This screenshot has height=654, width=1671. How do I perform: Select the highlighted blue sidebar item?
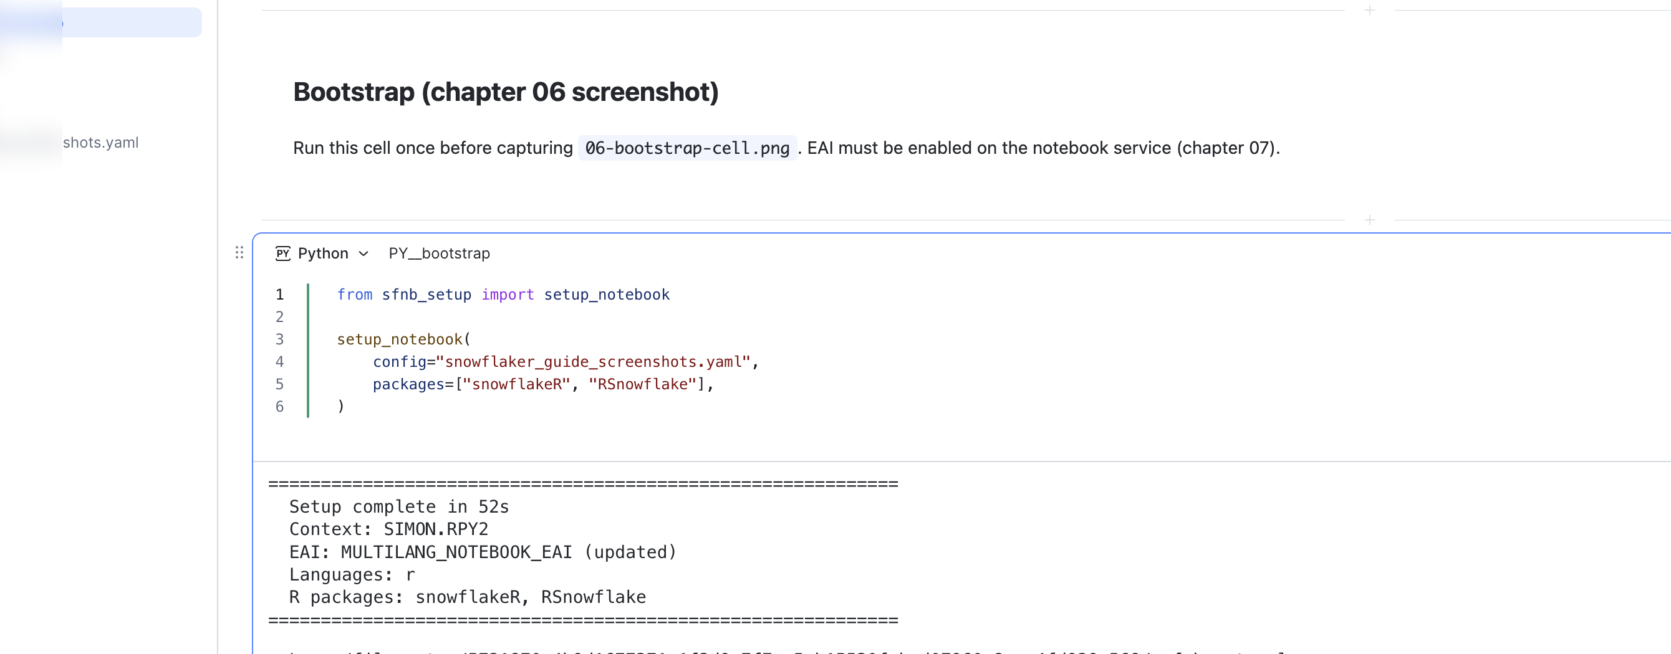coord(100,22)
